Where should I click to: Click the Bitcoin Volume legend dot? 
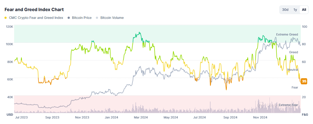[97, 18]
